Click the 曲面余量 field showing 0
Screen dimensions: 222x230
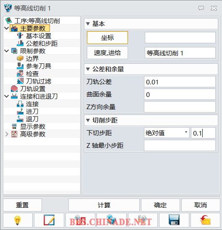pos(180,94)
